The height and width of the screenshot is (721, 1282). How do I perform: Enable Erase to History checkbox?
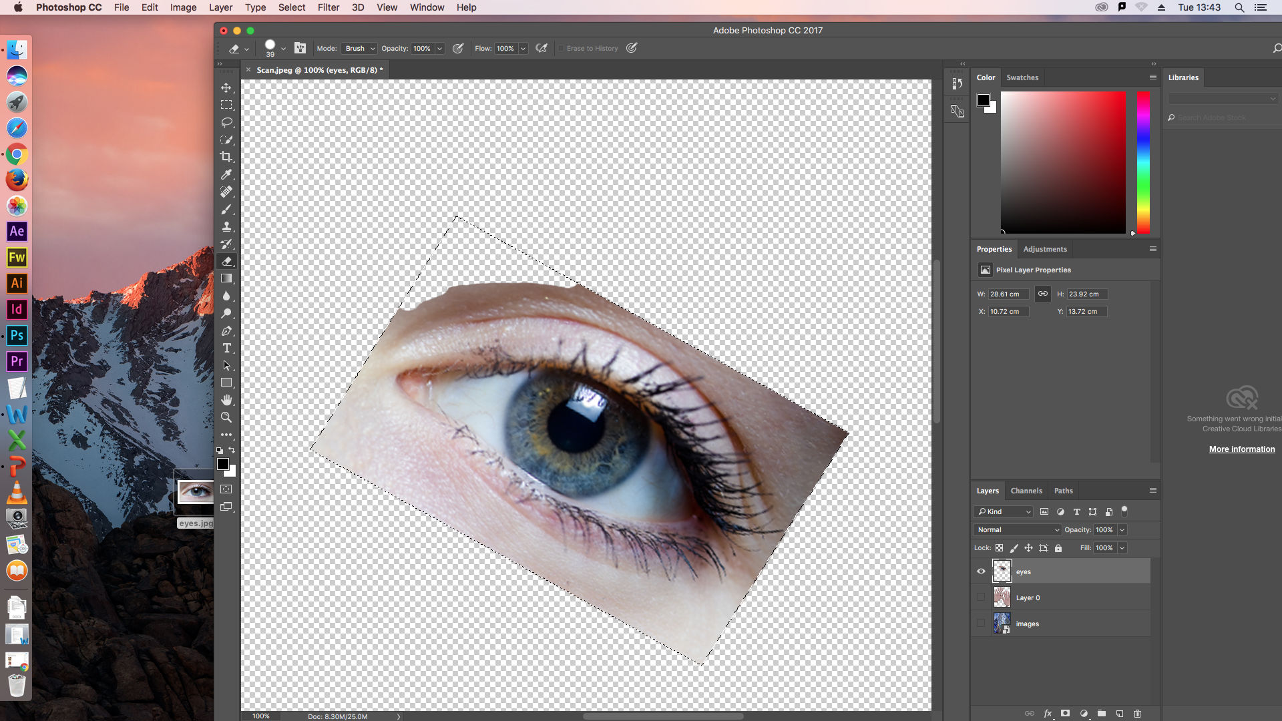561,49
